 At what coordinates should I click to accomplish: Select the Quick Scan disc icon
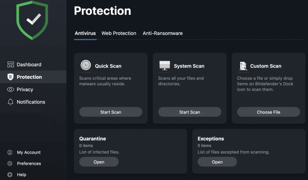pos(85,64)
